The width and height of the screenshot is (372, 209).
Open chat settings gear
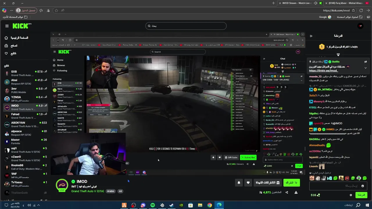click(351, 195)
